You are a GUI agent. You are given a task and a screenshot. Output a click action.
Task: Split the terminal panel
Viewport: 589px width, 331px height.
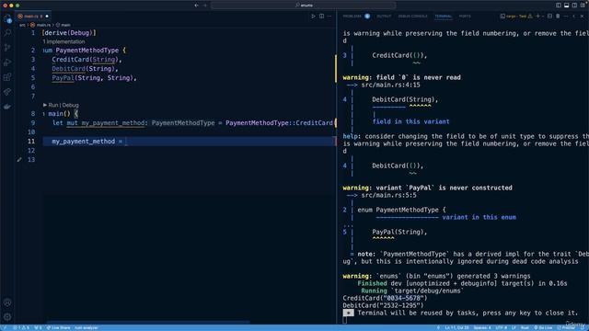550,17
